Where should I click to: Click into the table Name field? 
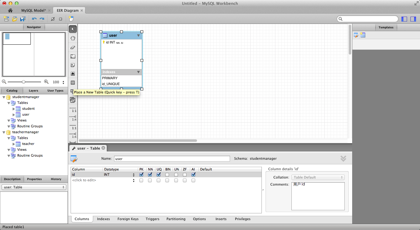pyautogui.click(x=172, y=159)
